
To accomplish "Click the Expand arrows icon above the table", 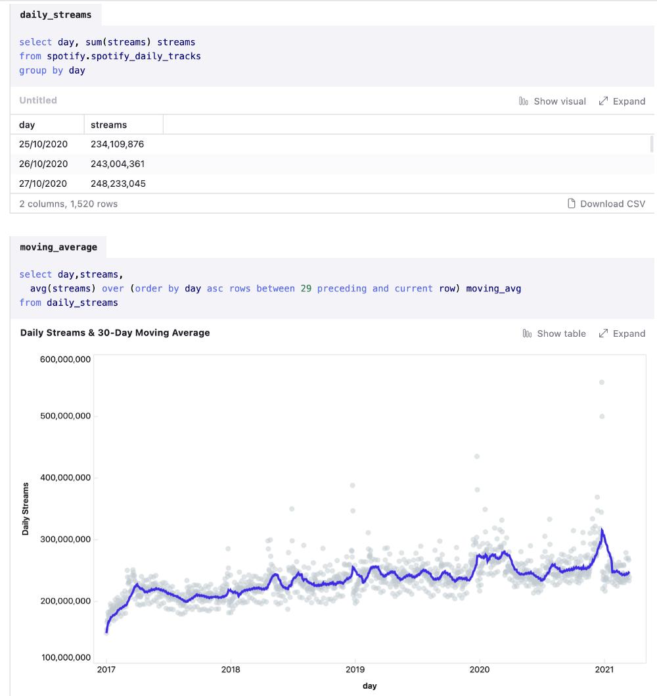I will point(603,101).
